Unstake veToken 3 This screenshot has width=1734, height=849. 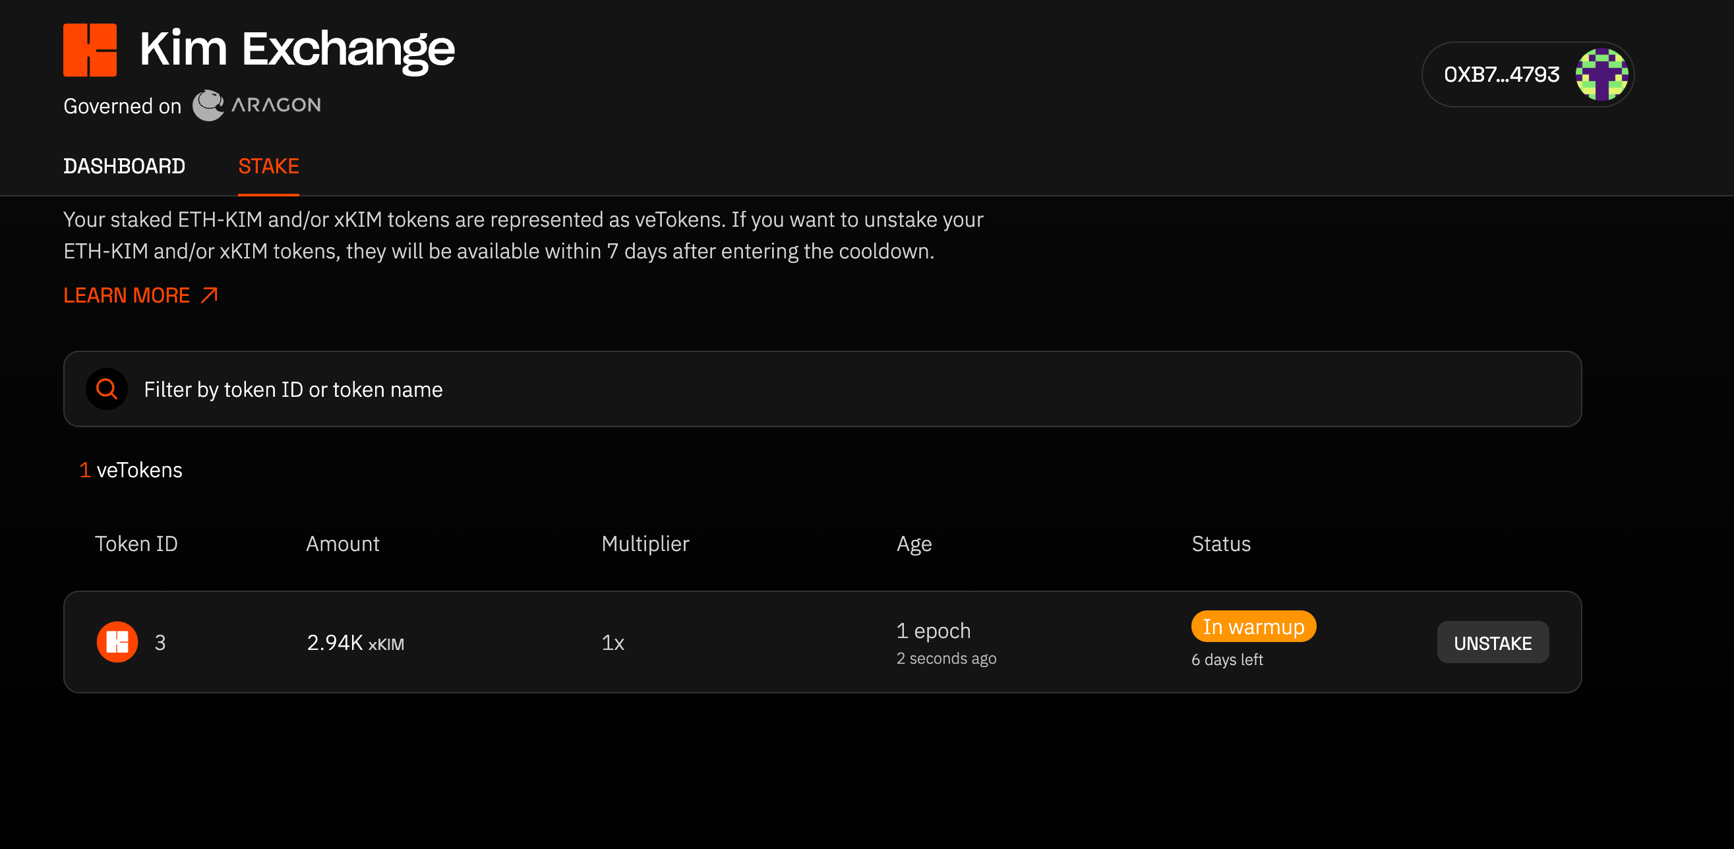pos(1492,643)
